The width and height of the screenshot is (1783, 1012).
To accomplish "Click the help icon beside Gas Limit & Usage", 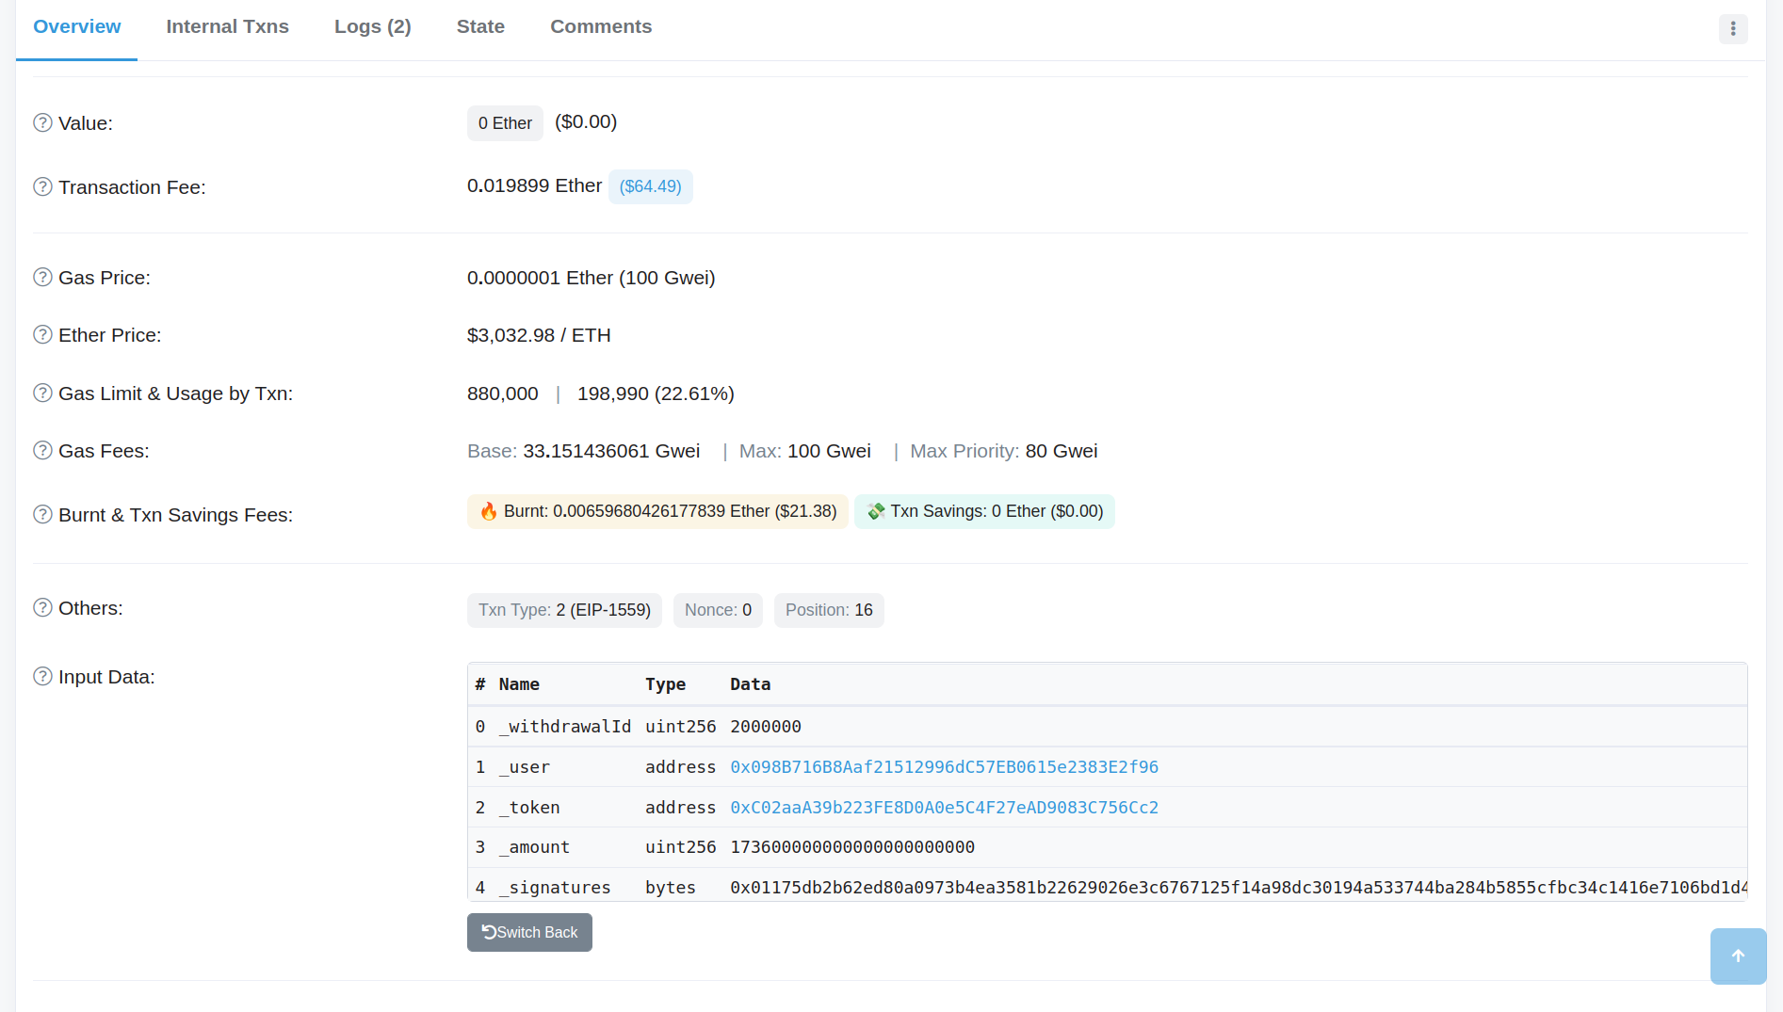I will coord(42,393).
